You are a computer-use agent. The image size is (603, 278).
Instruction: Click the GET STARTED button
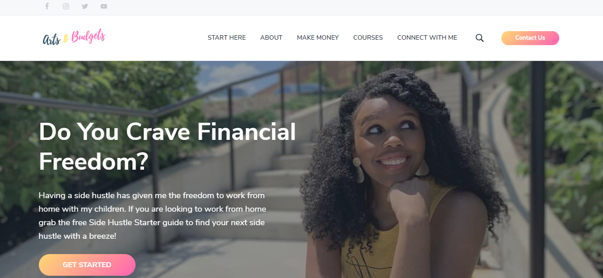click(x=87, y=265)
